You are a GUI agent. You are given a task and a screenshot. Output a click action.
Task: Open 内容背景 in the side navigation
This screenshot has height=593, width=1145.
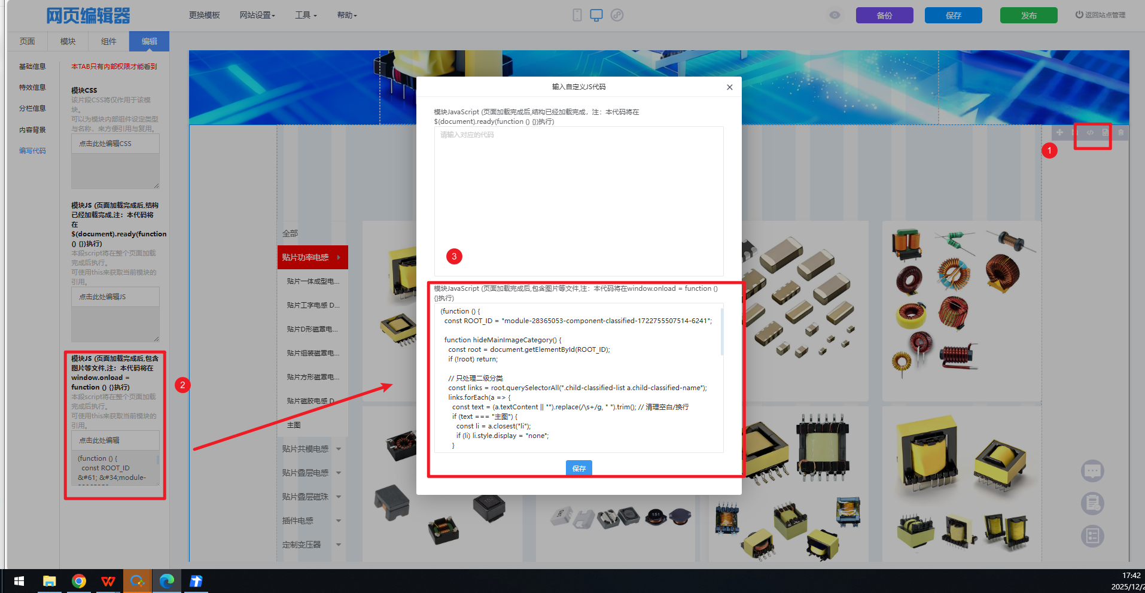[x=32, y=130]
